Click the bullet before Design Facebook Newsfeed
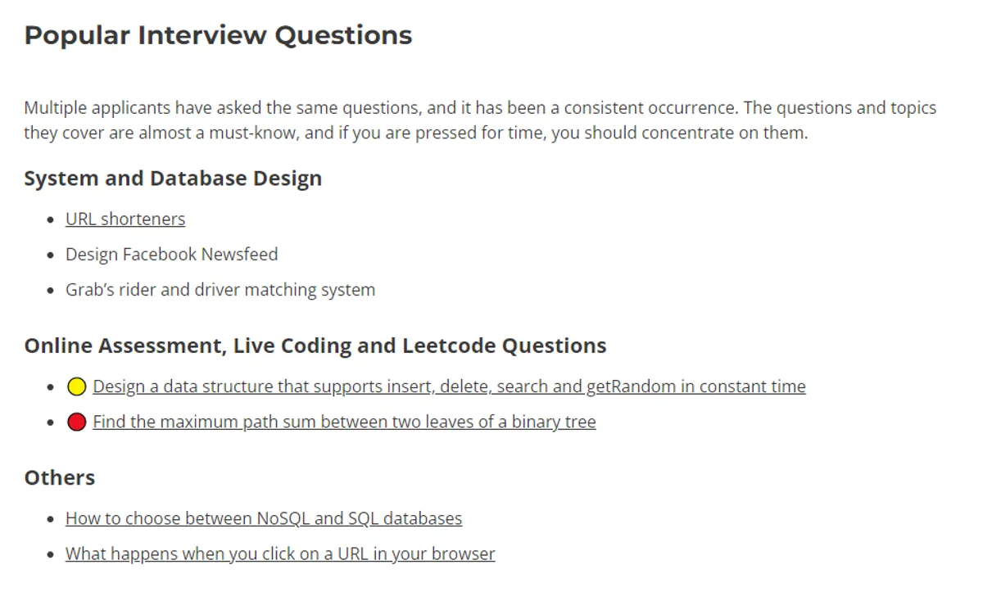Viewport: 983px width, 601px height. point(51,255)
